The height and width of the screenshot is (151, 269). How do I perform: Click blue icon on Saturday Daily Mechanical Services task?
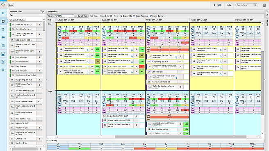[87, 62]
